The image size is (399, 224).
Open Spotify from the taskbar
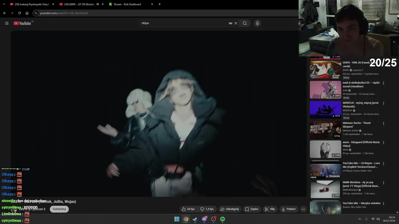click(x=223, y=219)
